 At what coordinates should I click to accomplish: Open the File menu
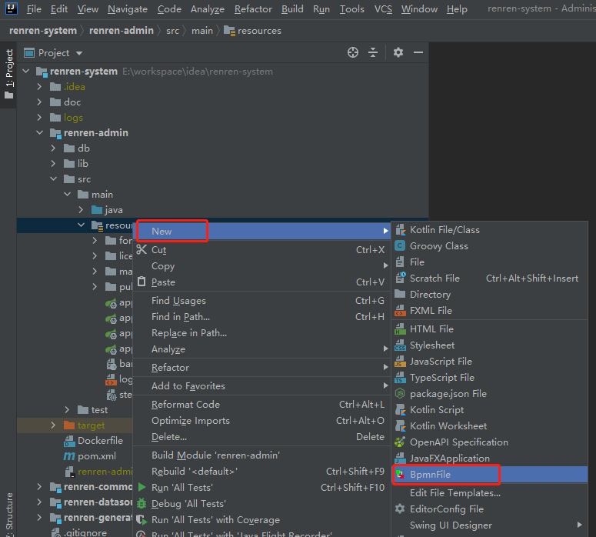click(34, 8)
